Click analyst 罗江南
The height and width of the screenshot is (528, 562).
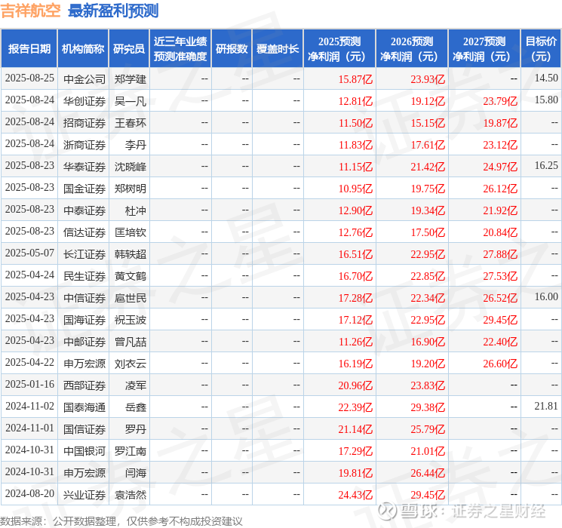[x=130, y=450]
